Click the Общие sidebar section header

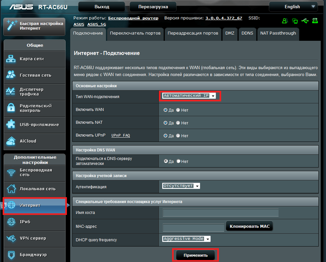click(35, 45)
